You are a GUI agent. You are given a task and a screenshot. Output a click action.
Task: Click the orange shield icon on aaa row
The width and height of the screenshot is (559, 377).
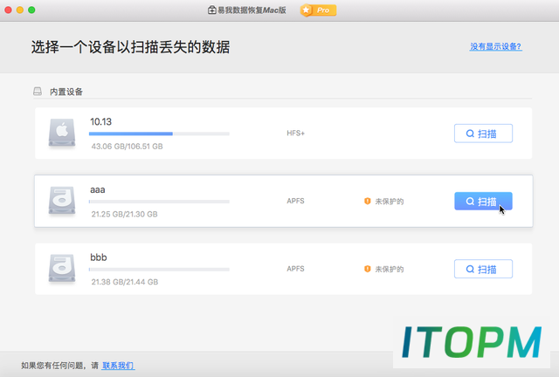(x=367, y=201)
